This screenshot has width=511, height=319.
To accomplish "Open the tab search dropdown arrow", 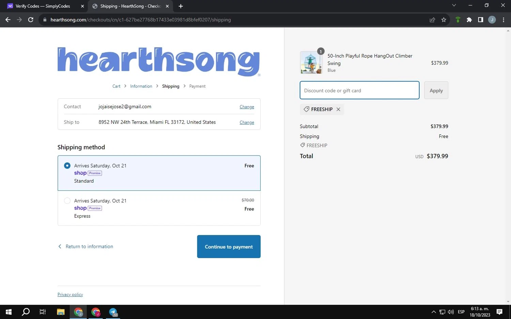I will 454,5.
